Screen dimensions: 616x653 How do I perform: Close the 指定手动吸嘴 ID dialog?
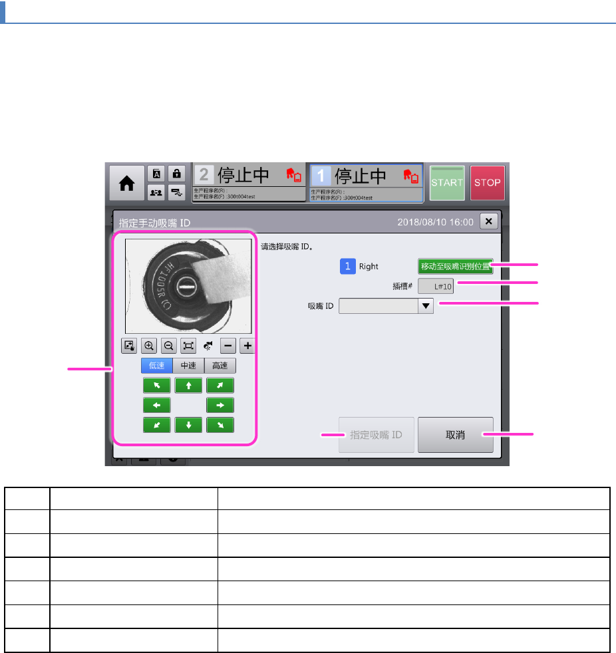coord(489,221)
